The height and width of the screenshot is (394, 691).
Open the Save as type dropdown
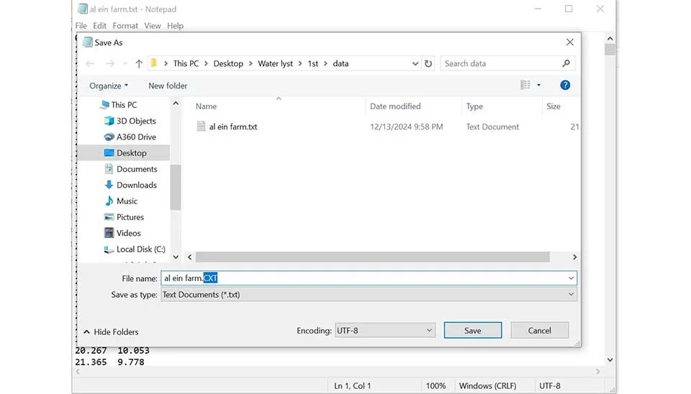click(369, 295)
